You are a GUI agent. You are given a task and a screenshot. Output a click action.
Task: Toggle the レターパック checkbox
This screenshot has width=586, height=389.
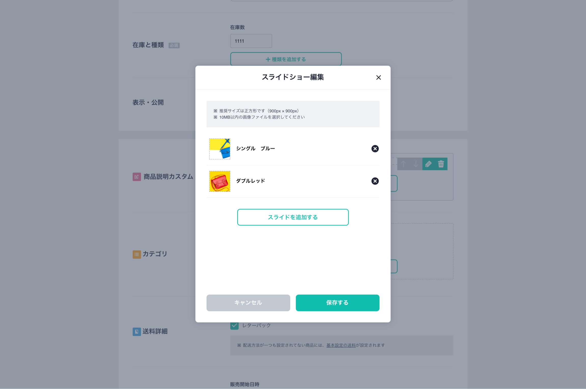(x=234, y=326)
